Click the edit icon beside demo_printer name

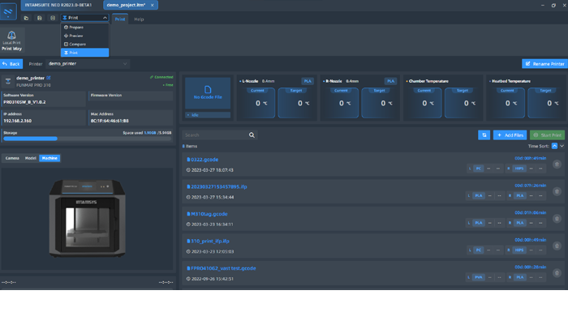49,78
